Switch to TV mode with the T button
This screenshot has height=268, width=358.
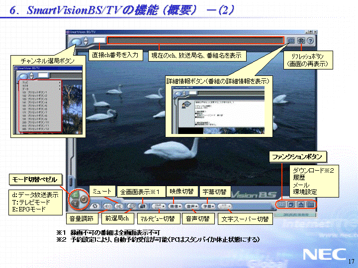point(76,203)
